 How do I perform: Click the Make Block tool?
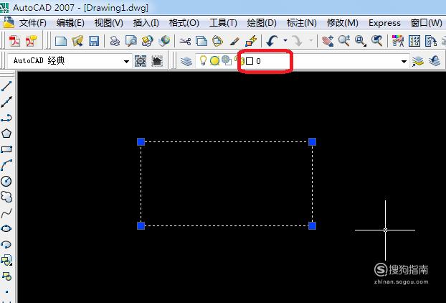tap(6, 276)
